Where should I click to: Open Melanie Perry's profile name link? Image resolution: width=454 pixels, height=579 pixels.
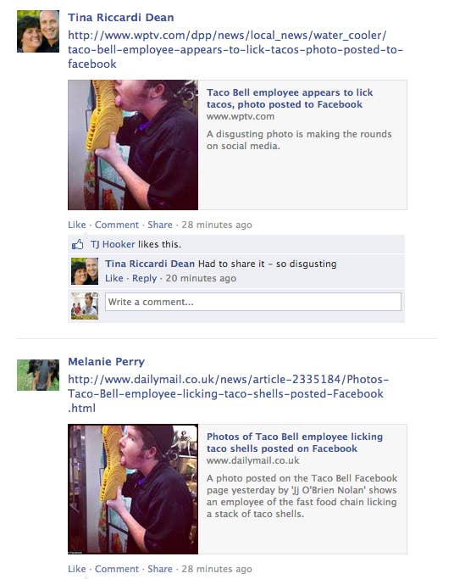(x=106, y=361)
